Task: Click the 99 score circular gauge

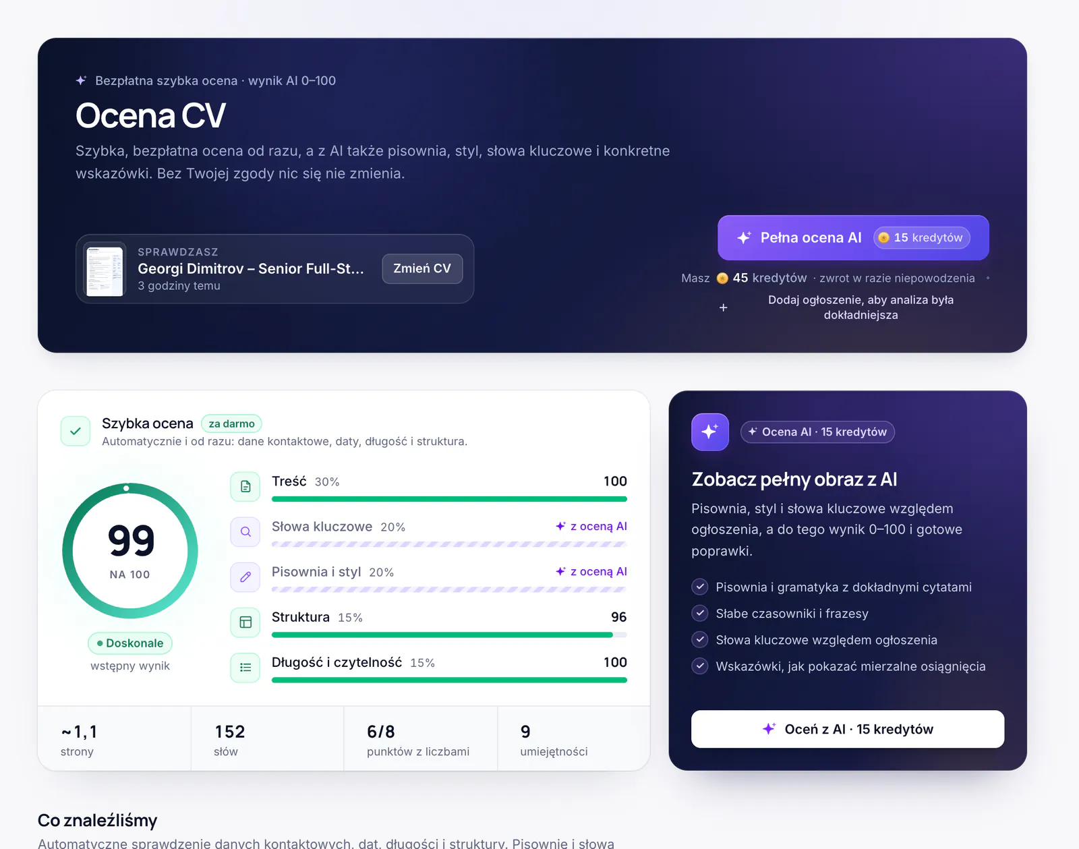Action: [x=130, y=550]
